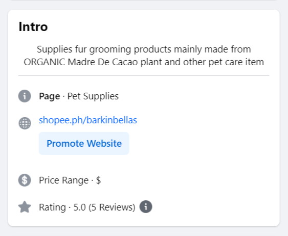Image resolution: width=288 pixels, height=236 pixels.
Task: Click the 'Supplies fur grooming products' description line
Action: click(x=144, y=49)
